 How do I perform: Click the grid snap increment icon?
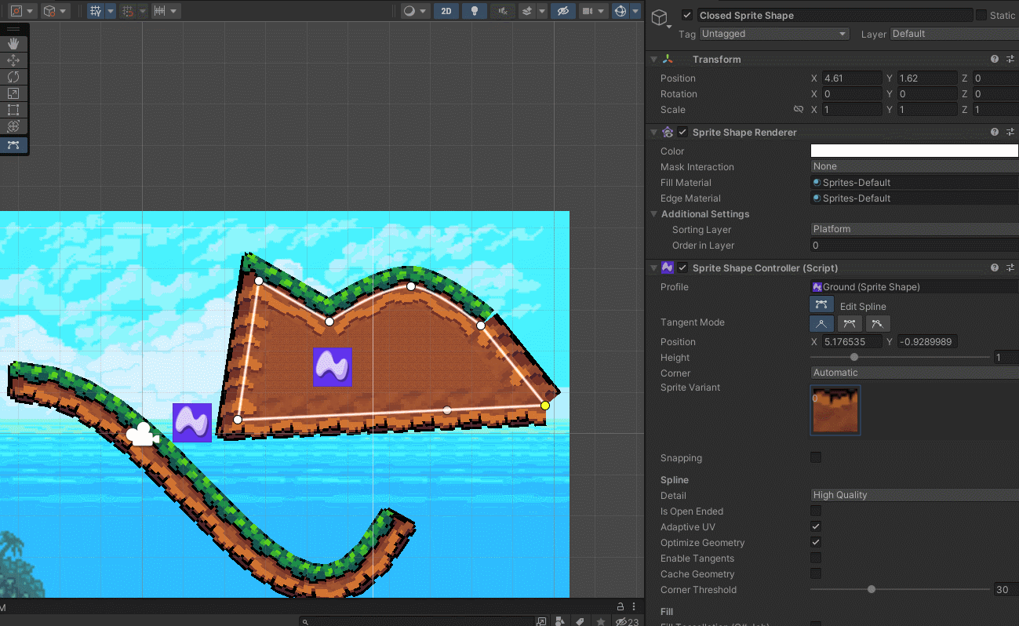click(129, 11)
